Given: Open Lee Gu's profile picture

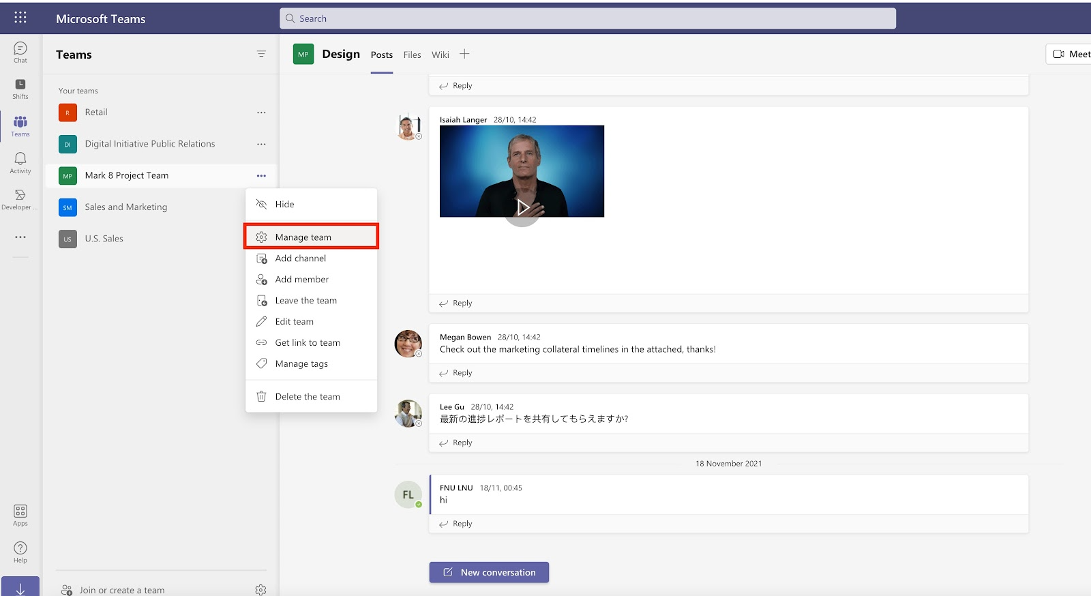Looking at the screenshot, I should [x=408, y=413].
